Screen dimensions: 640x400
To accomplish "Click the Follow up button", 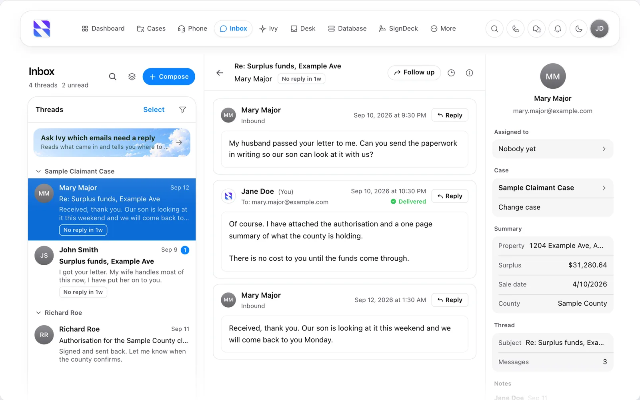I will (414, 72).
